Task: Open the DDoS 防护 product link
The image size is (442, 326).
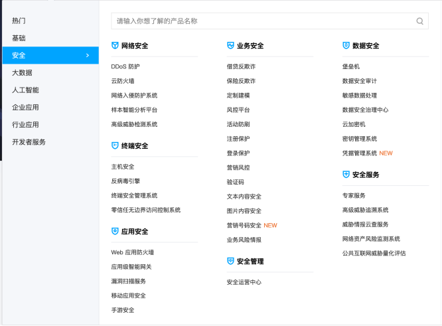Action: [x=125, y=66]
